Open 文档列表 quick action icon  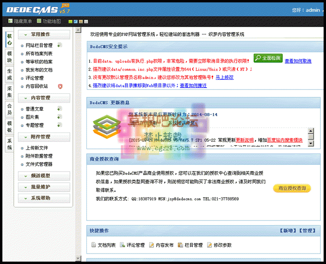pyautogui.click(x=93, y=245)
